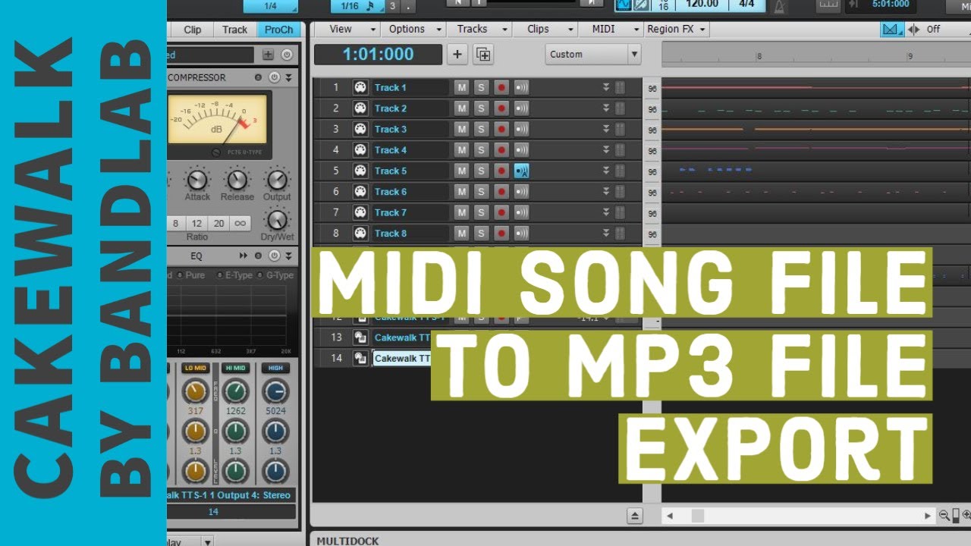
Task: Click the MIDI icon of Track 4
Action: tap(360, 150)
